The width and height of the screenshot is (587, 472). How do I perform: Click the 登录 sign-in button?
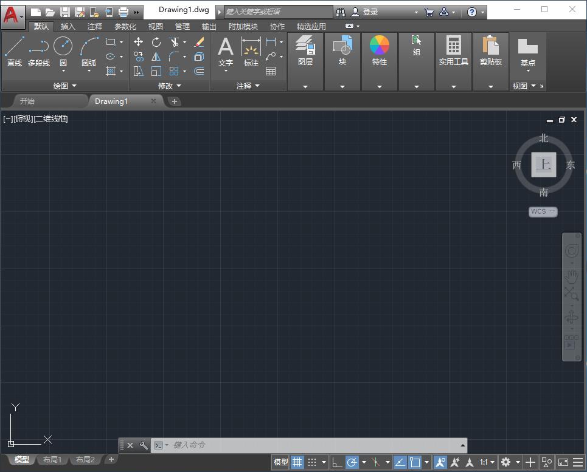tap(370, 12)
